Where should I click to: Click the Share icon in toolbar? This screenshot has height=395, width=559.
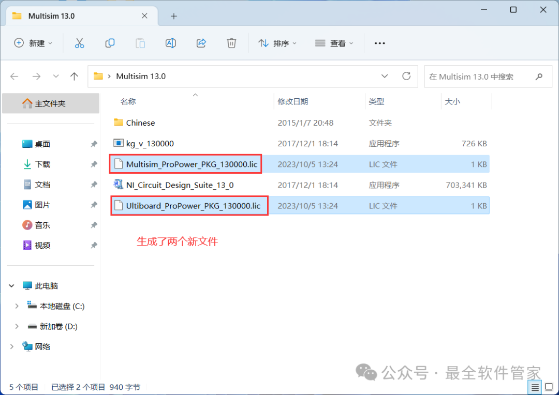(201, 43)
